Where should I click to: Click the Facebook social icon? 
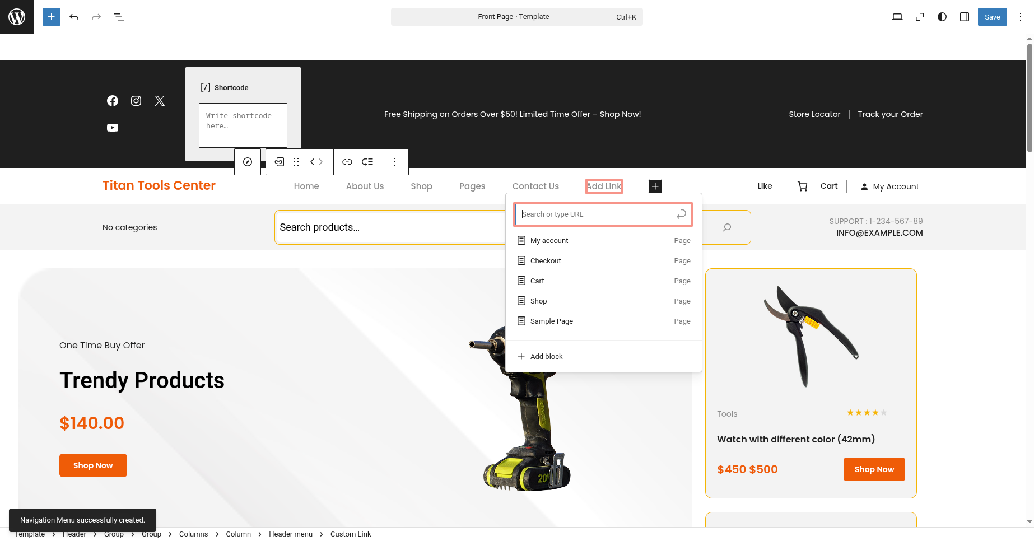coord(113,101)
